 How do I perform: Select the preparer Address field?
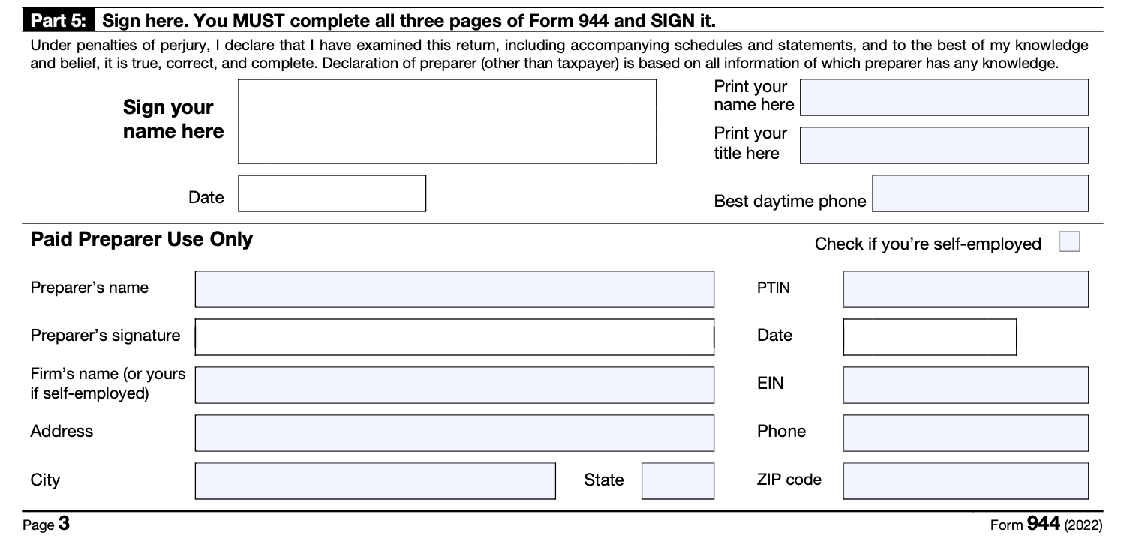point(454,433)
